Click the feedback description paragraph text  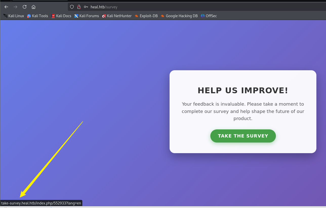243,111
